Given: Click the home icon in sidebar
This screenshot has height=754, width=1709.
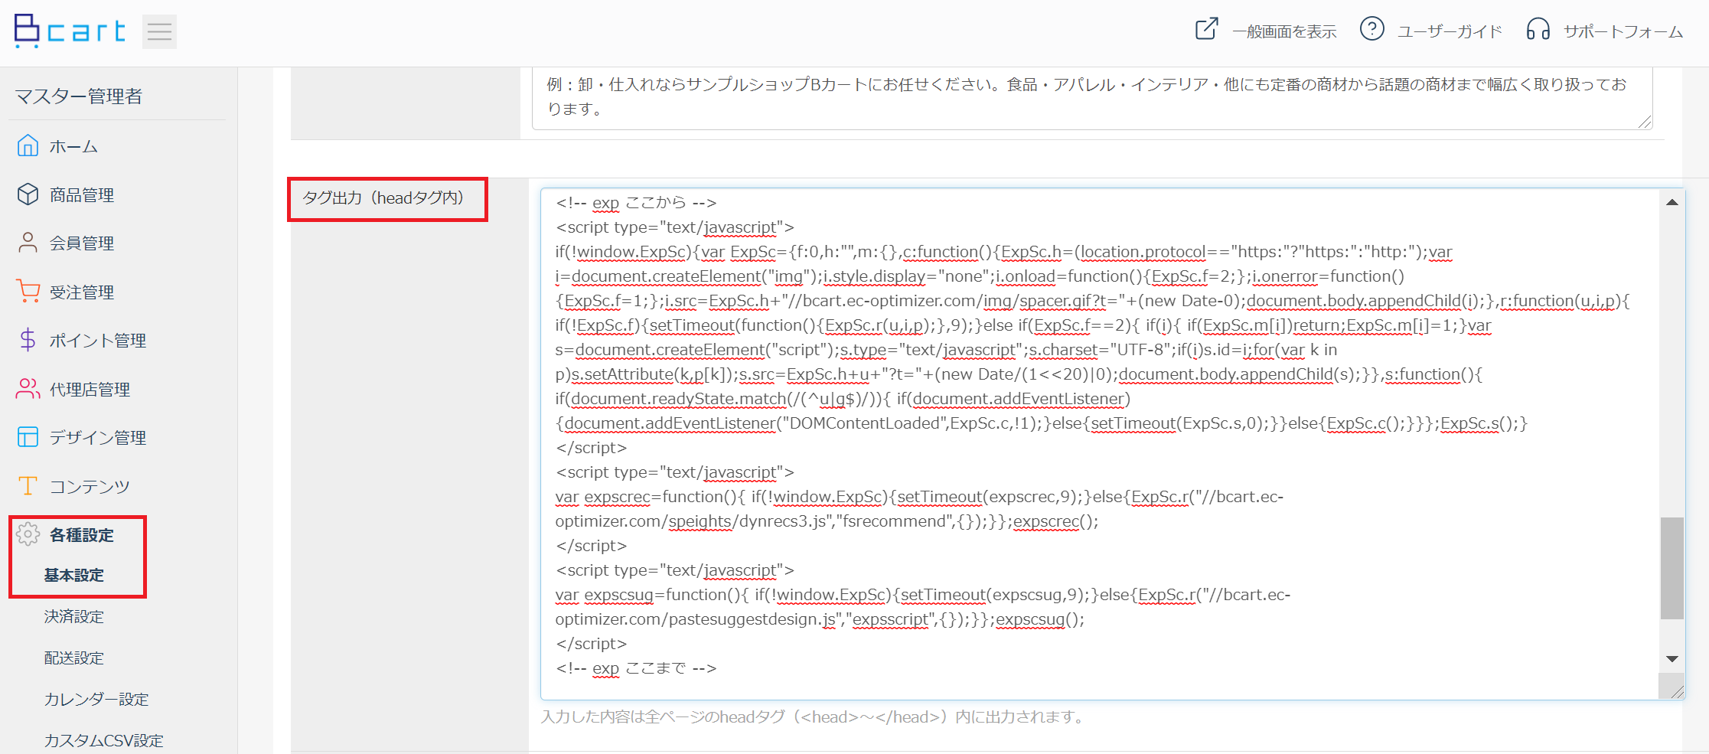Looking at the screenshot, I should click(x=28, y=145).
